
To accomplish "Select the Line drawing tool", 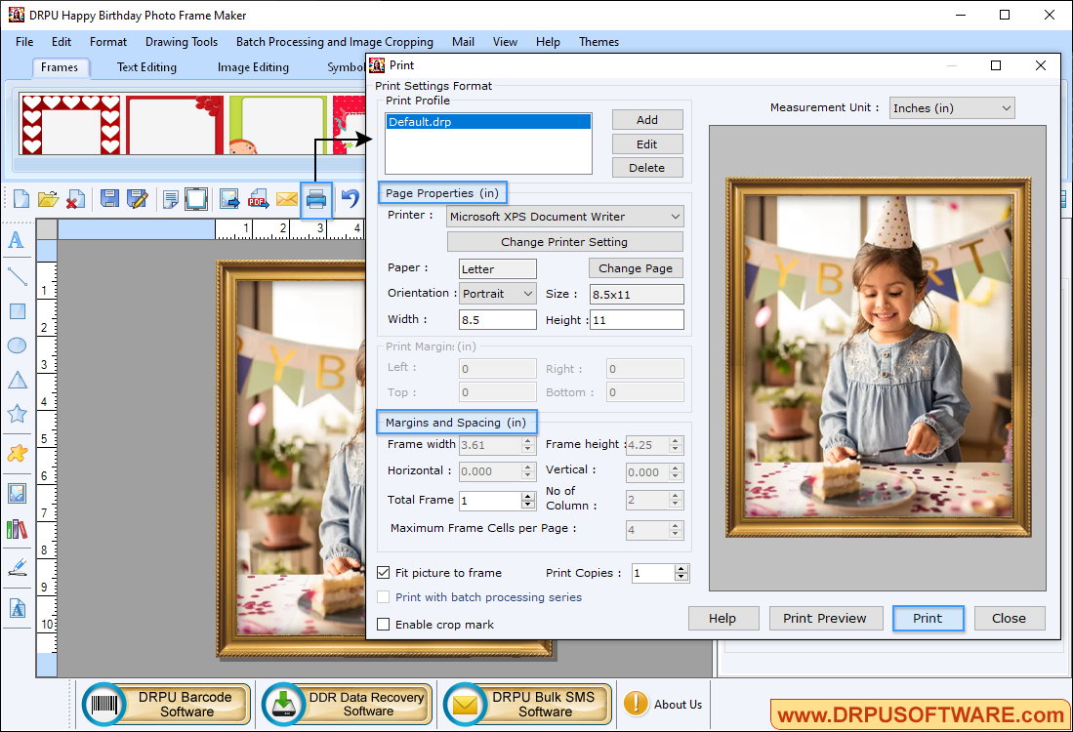I will coord(18,276).
